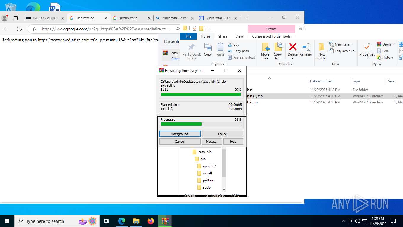Open the New item dropdown
This screenshot has width=403, height=227.
click(x=340, y=44)
